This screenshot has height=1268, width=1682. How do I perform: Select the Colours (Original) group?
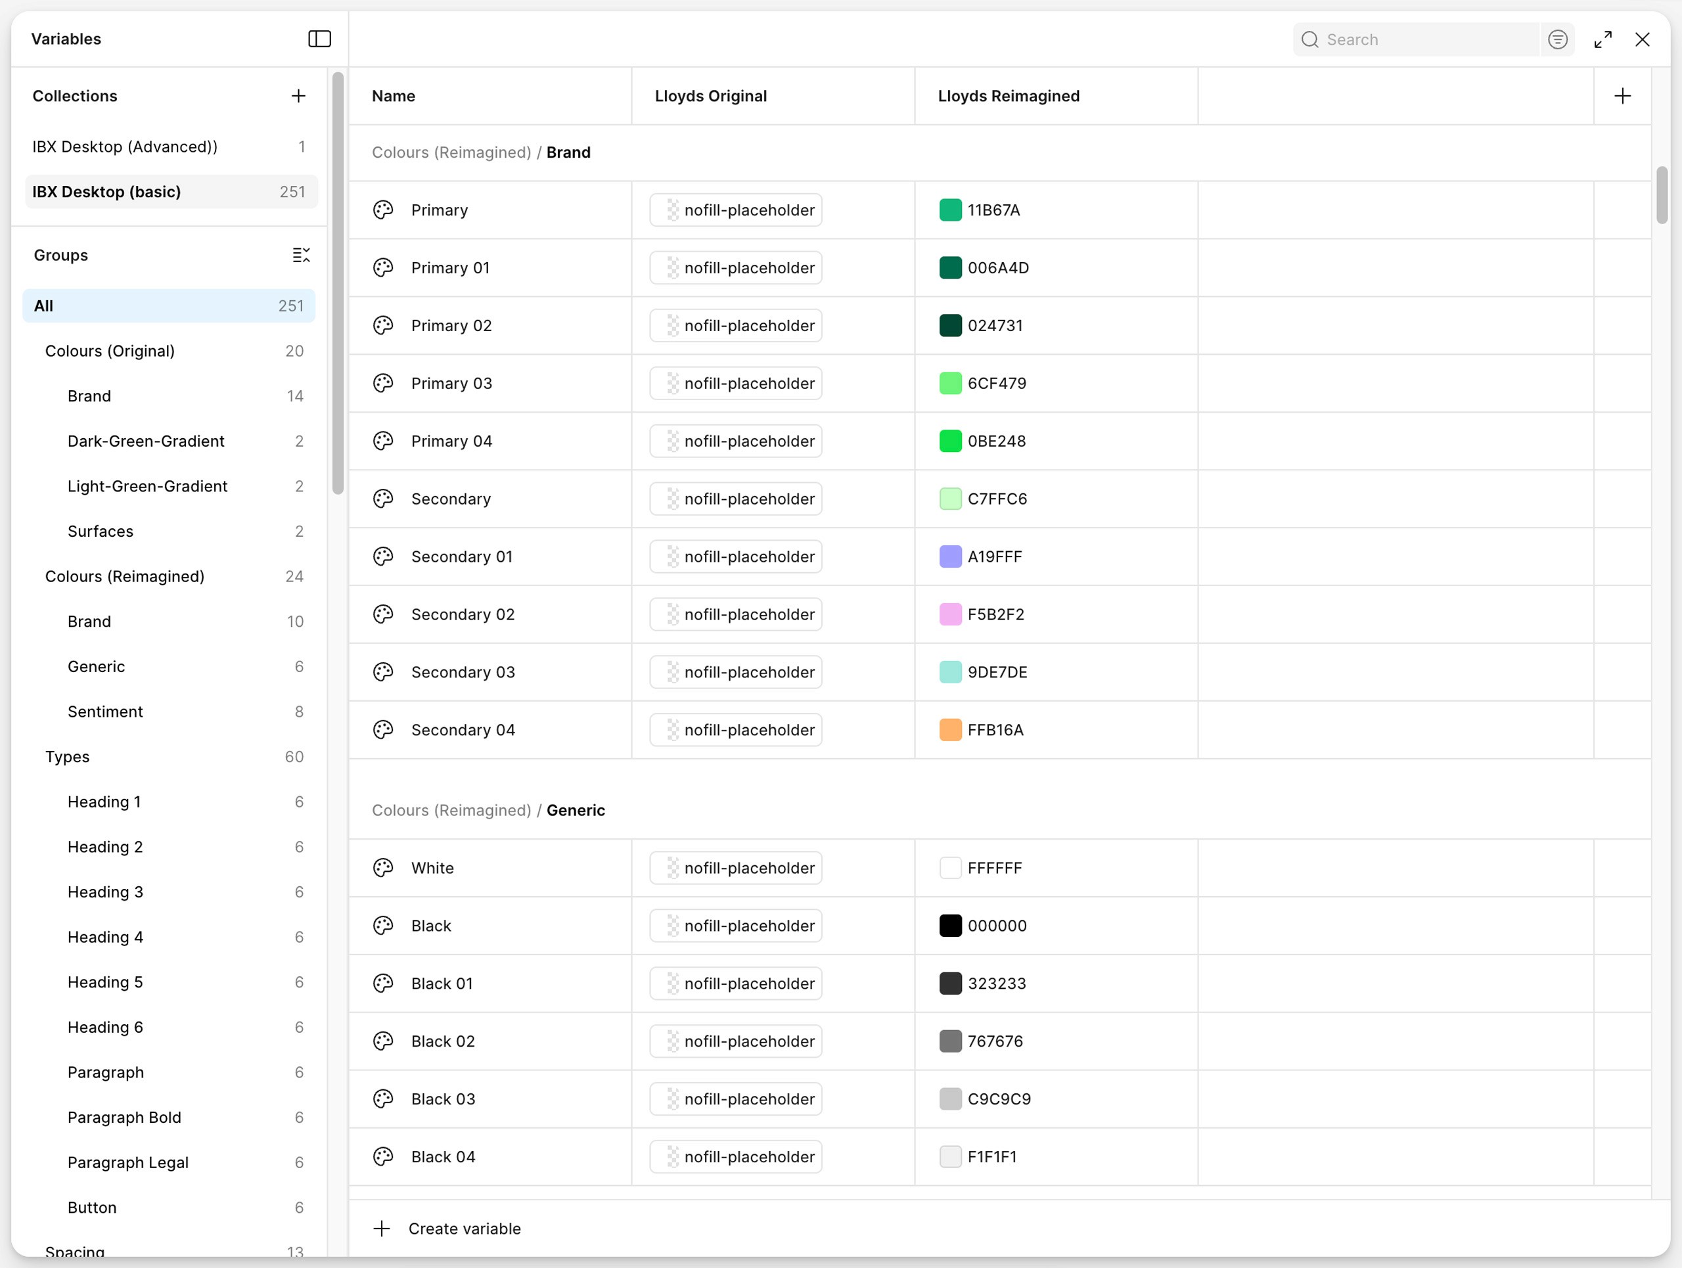click(110, 351)
